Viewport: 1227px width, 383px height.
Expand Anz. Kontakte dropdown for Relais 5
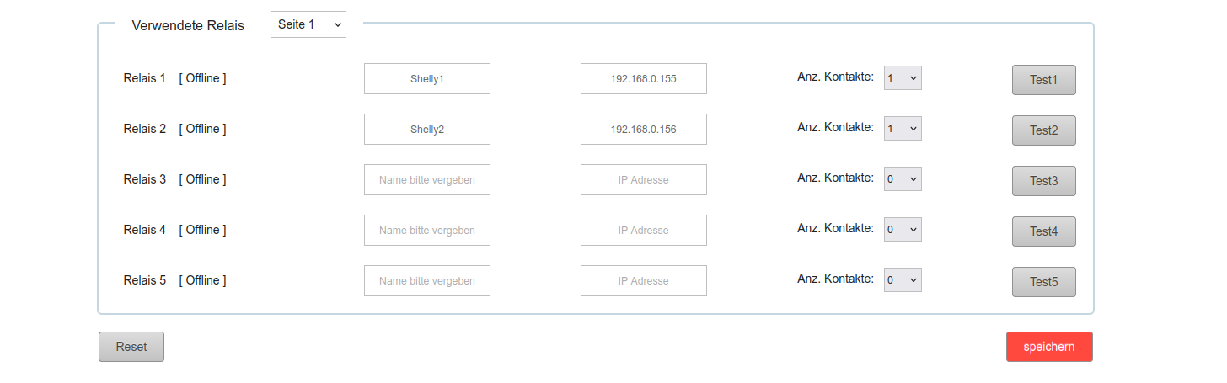[902, 280]
